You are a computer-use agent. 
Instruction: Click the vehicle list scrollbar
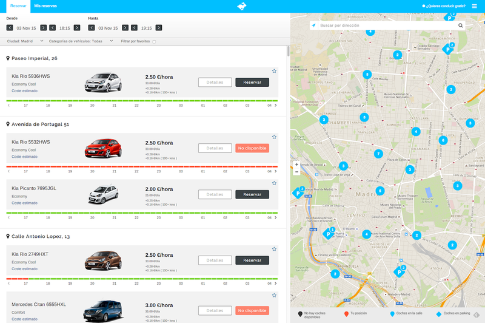click(289, 51)
